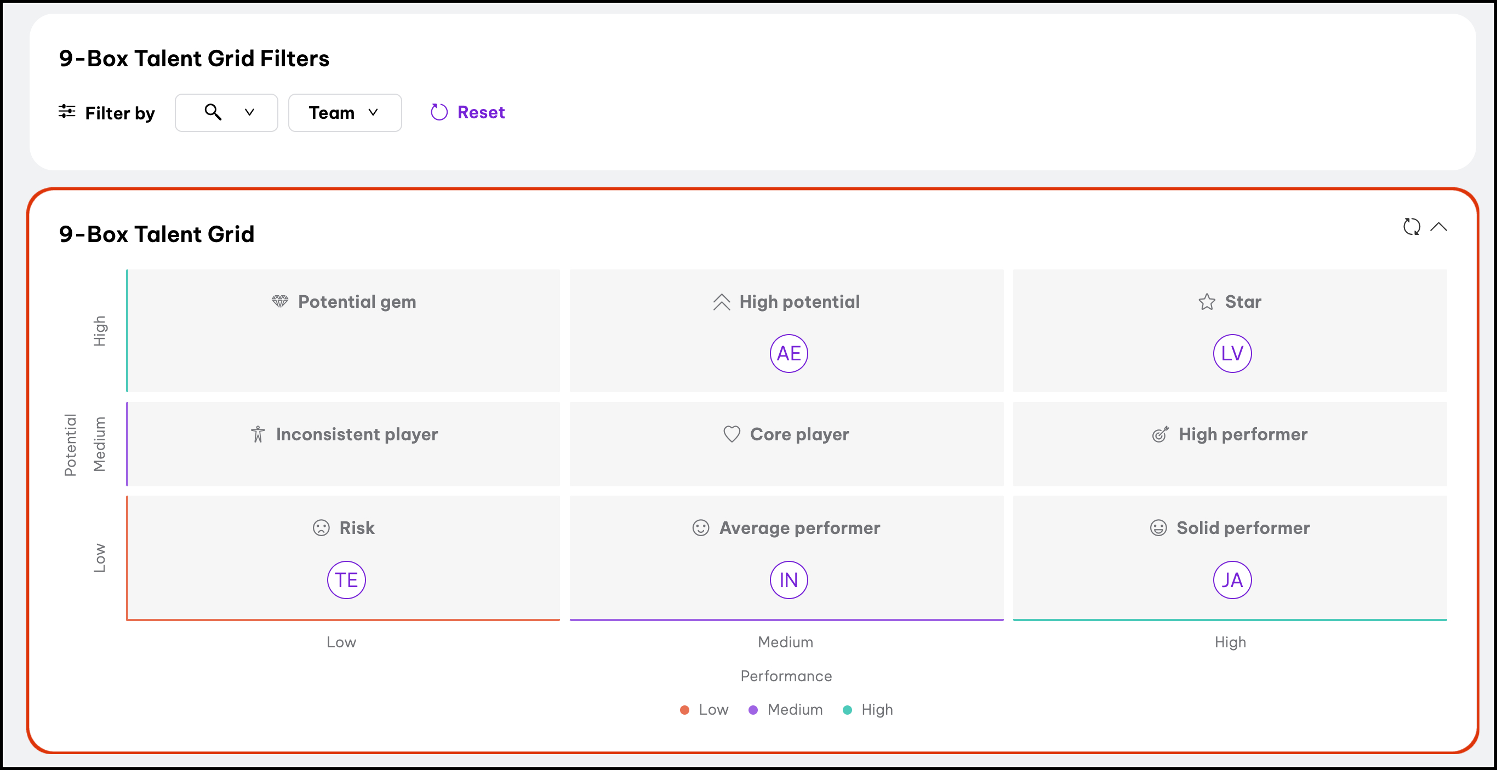Open the search filter dropdown

[x=226, y=113]
